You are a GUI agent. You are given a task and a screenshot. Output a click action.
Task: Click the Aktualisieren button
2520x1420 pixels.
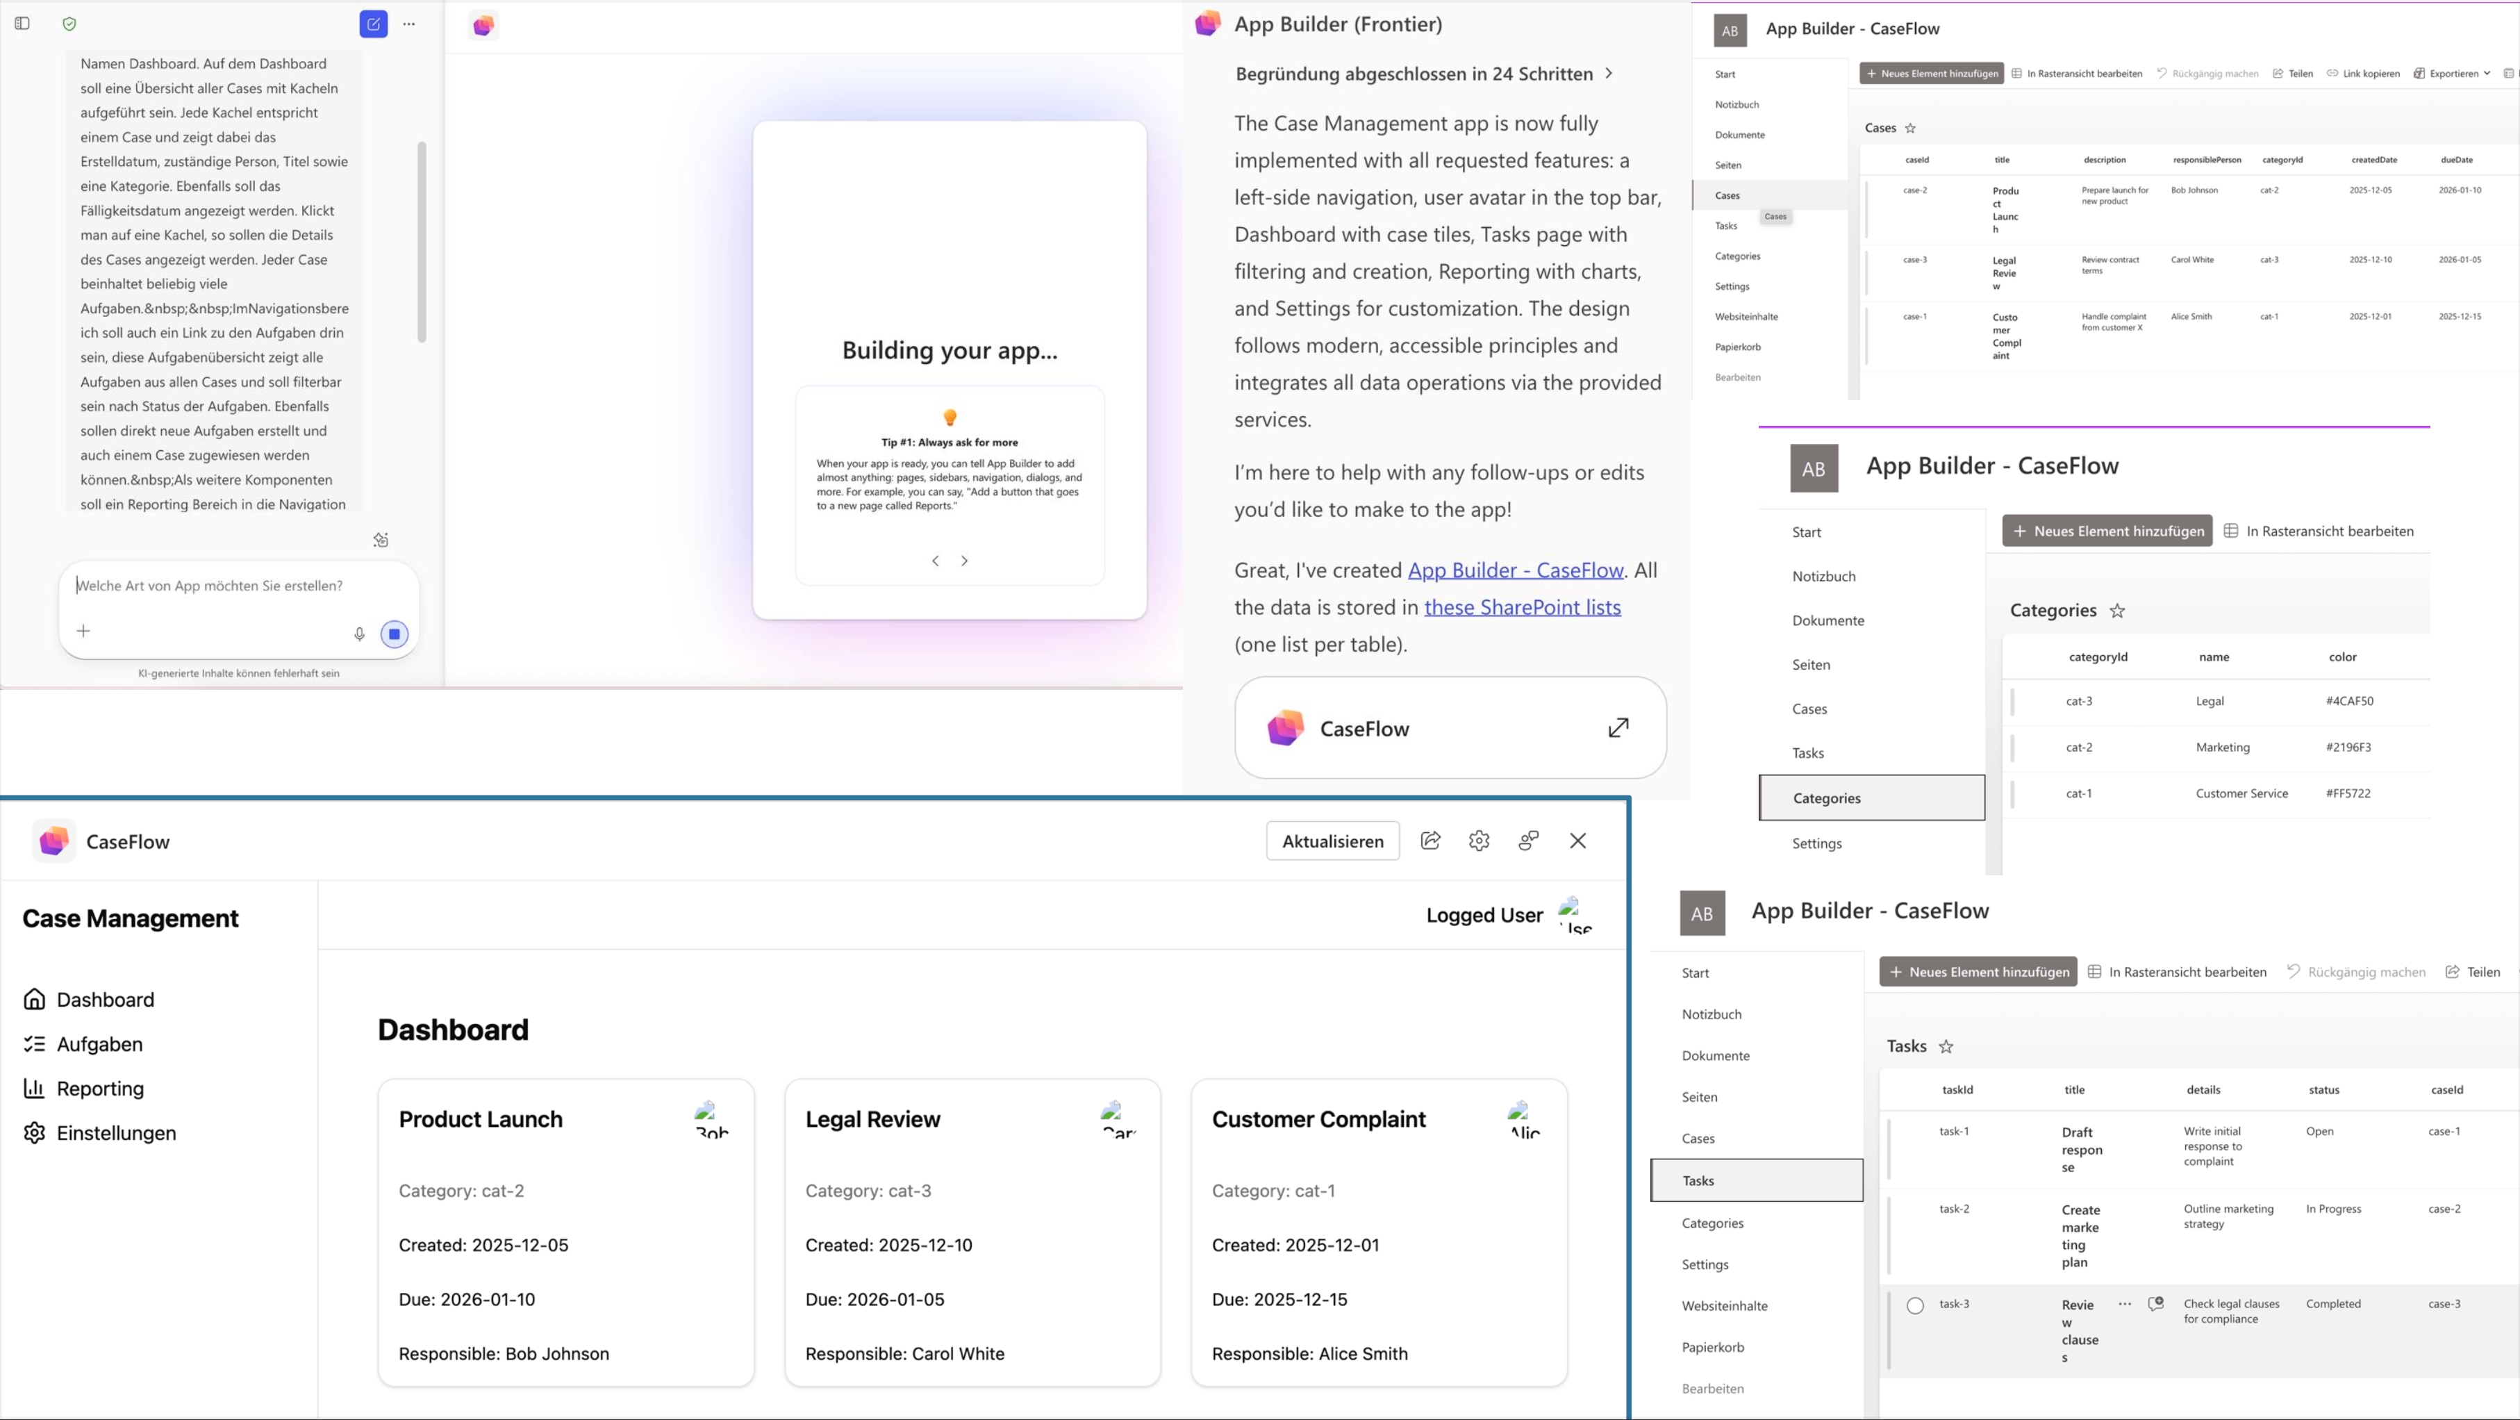(1332, 841)
